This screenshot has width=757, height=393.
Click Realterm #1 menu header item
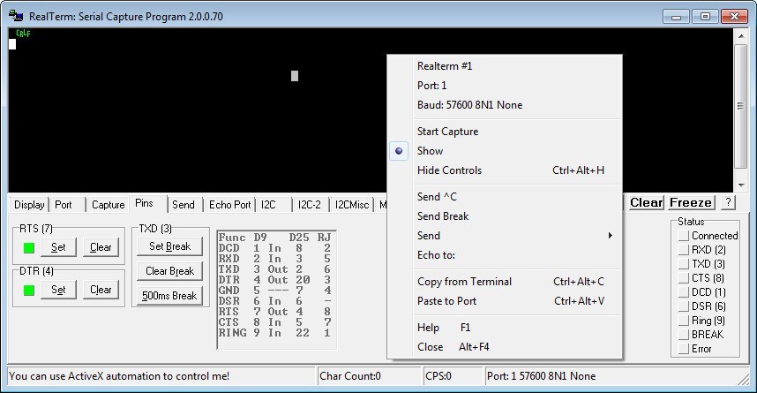point(505,66)
